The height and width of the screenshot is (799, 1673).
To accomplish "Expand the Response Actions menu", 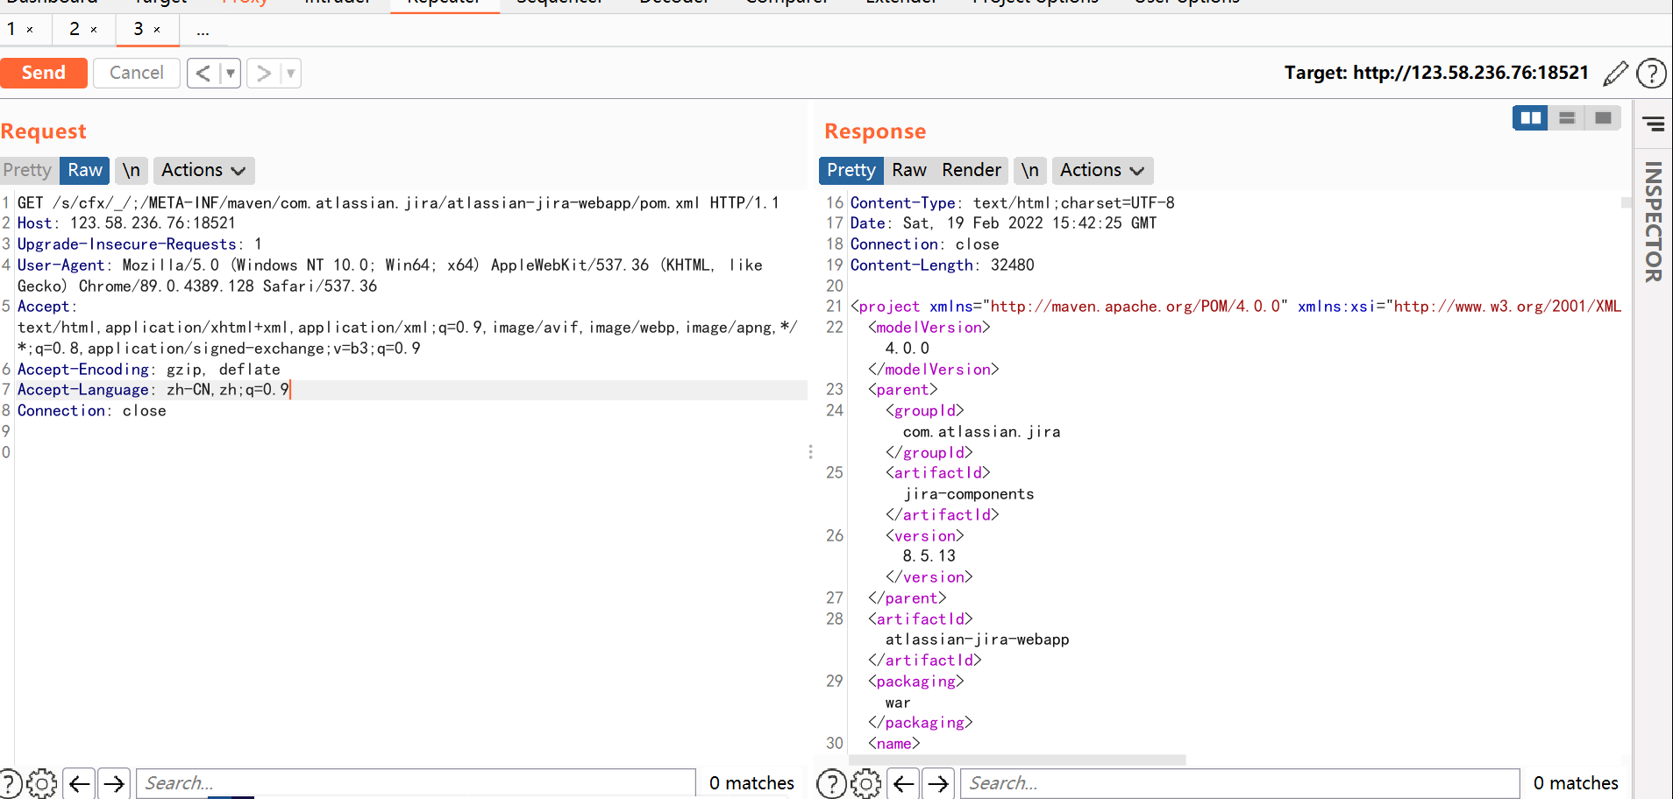I will coord(1102,170).
